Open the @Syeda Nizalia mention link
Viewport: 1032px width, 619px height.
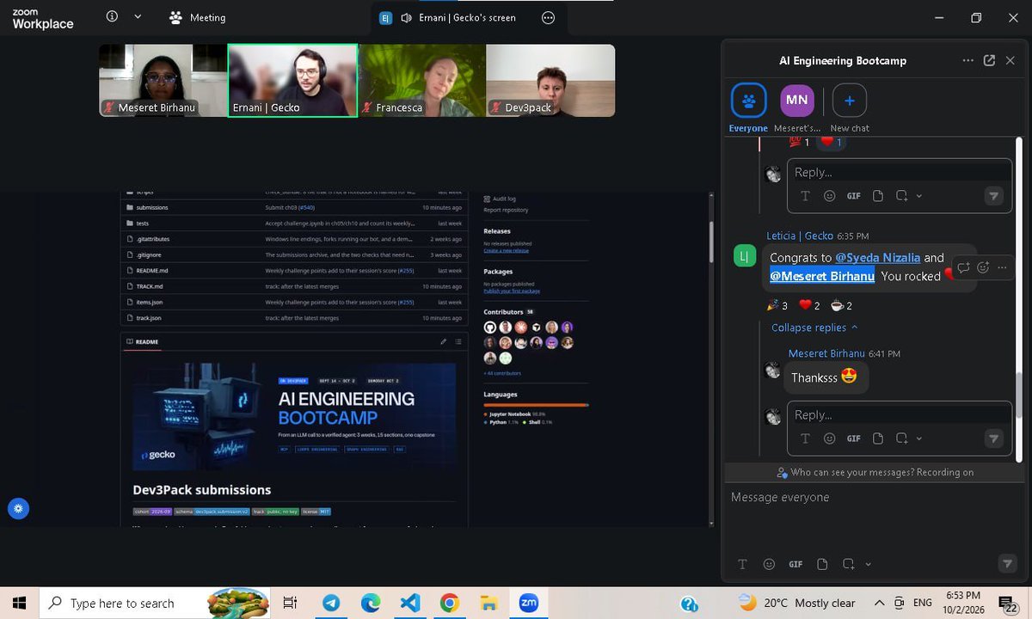(877, 258)
